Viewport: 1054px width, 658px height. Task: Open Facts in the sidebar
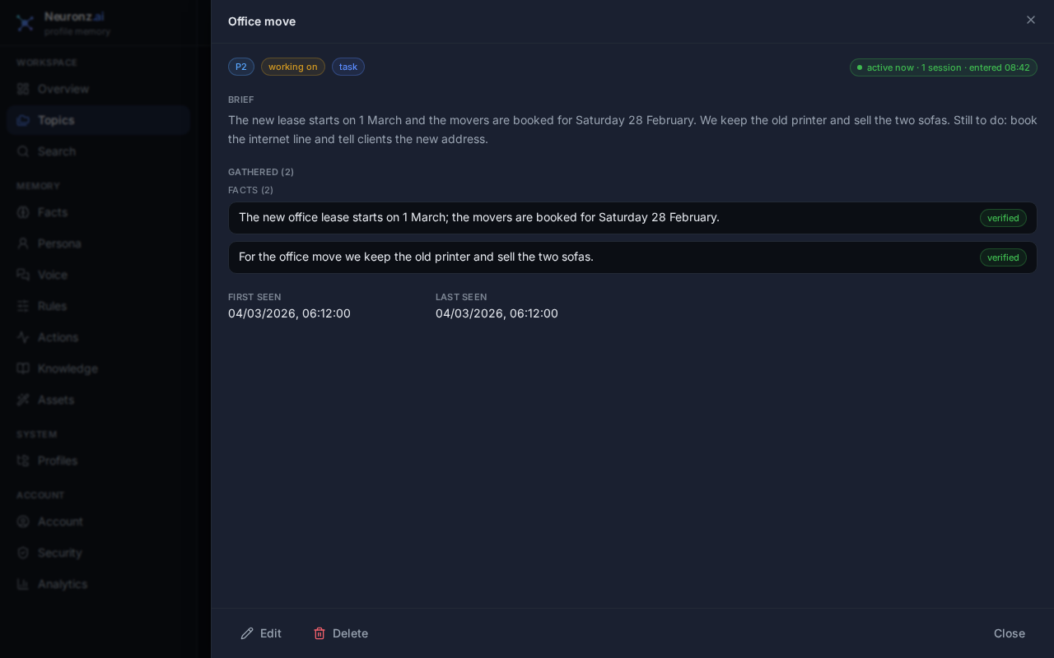click(99, 212)
